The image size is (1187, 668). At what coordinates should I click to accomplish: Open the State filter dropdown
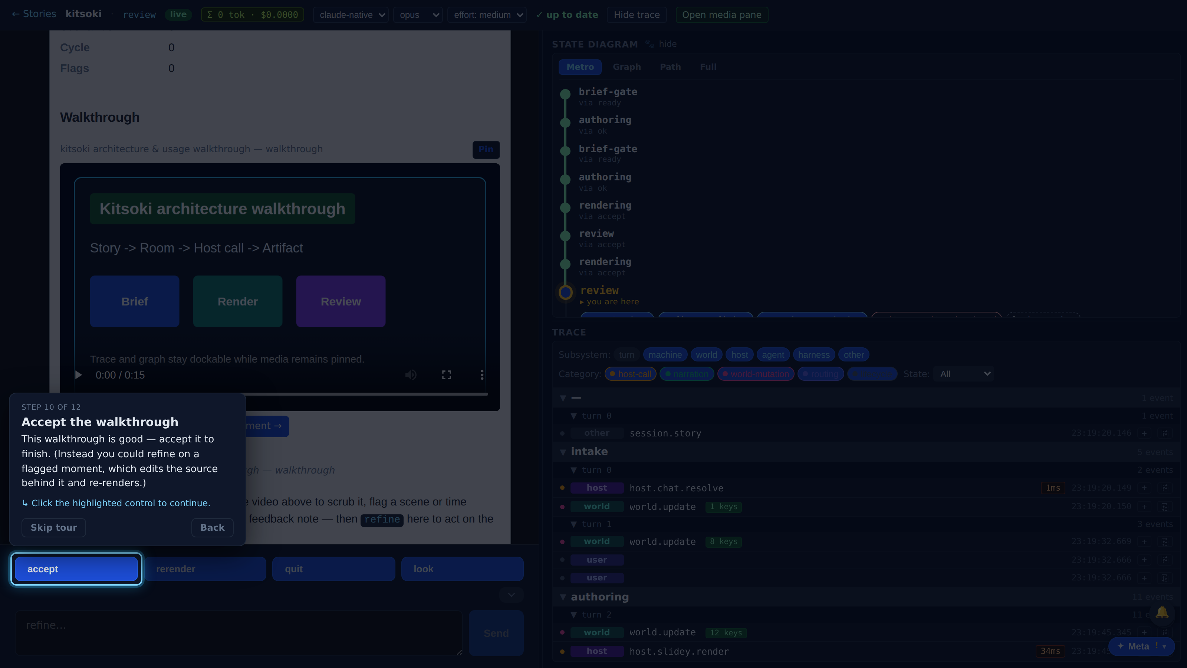(964, 374)
